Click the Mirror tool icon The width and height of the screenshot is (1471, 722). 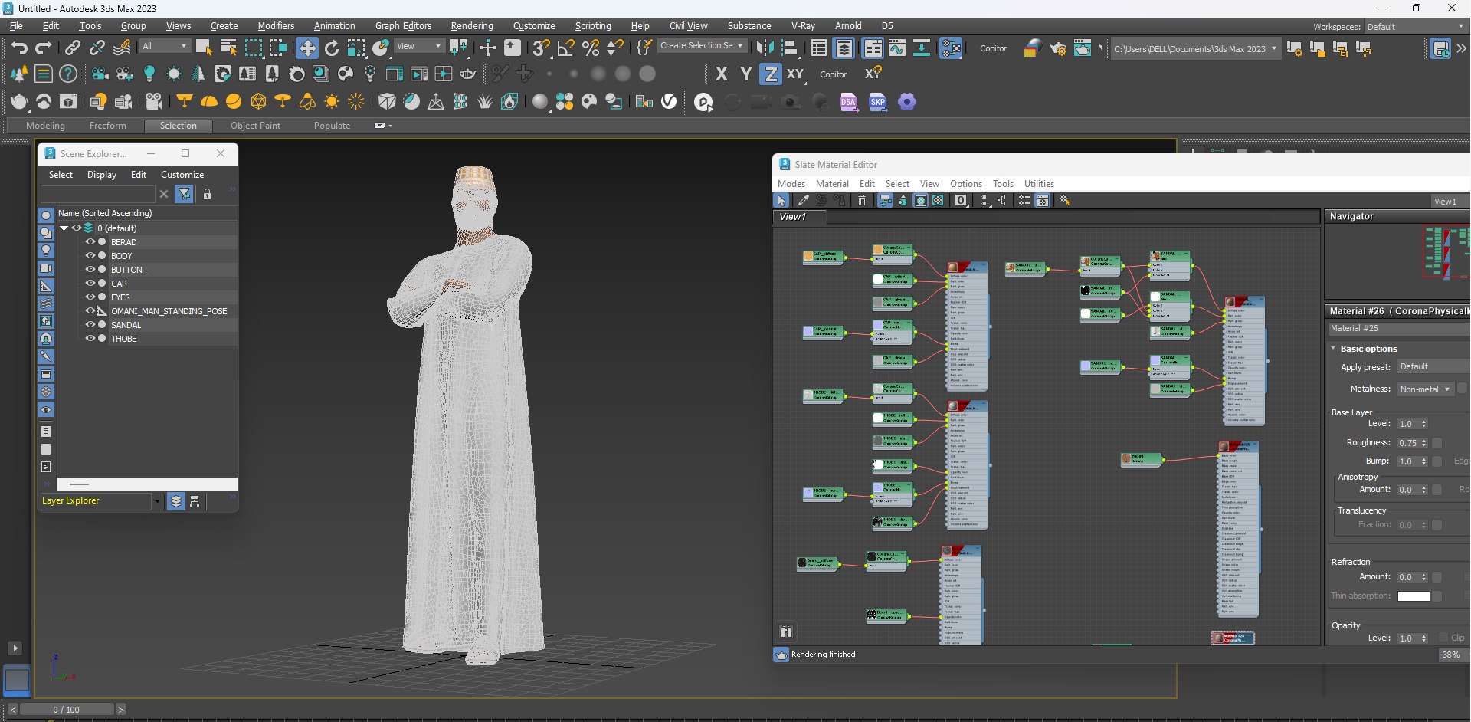click(x=765, y=48)
